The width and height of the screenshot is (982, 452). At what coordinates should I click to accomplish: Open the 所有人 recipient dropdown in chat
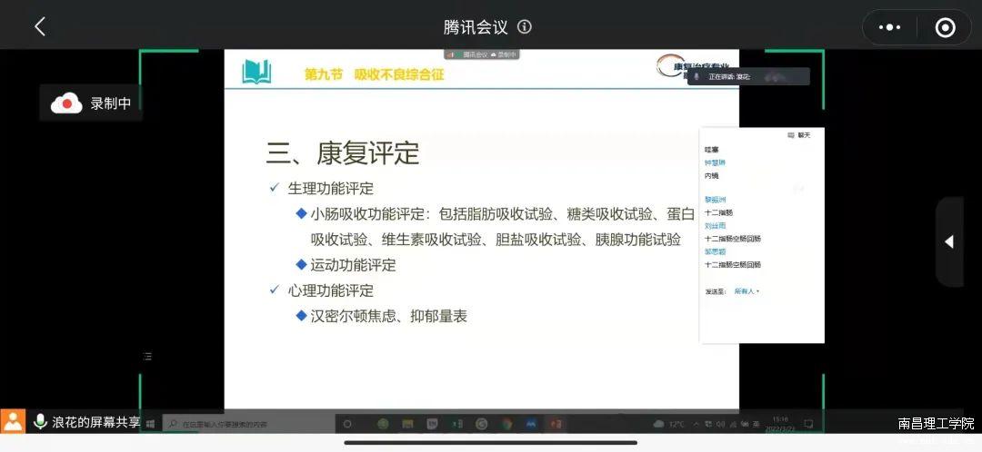[x=747, y=291]
